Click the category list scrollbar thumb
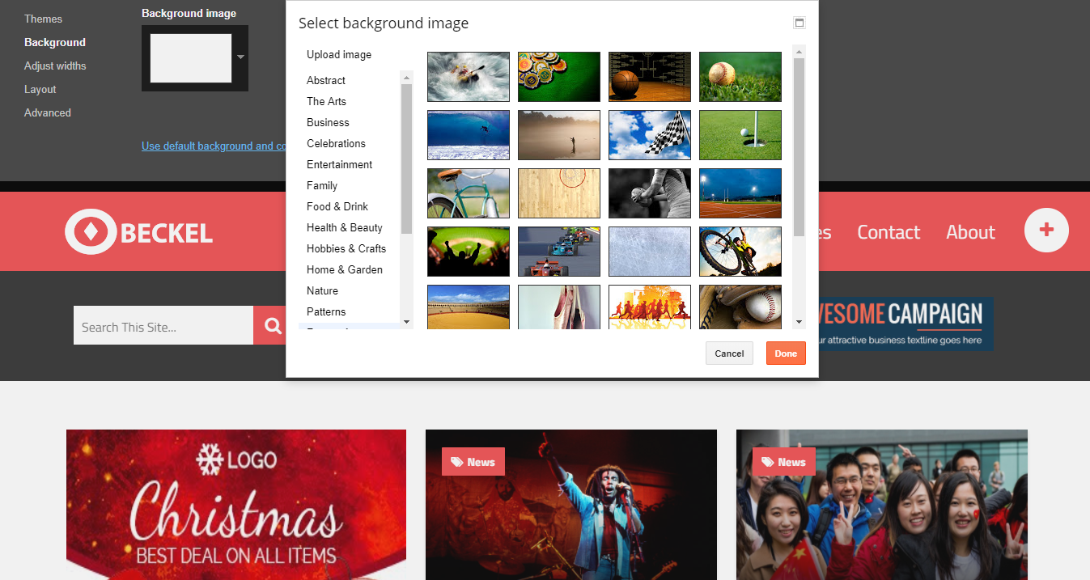 tap(406, 159)
